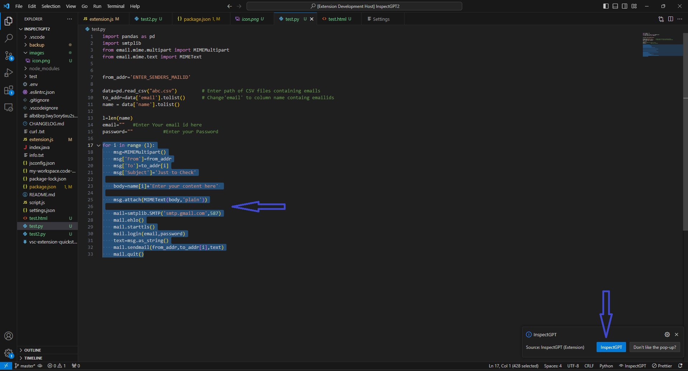Open Run and Debug view
This screenshot has width=688, height=371.
[9, 73]
